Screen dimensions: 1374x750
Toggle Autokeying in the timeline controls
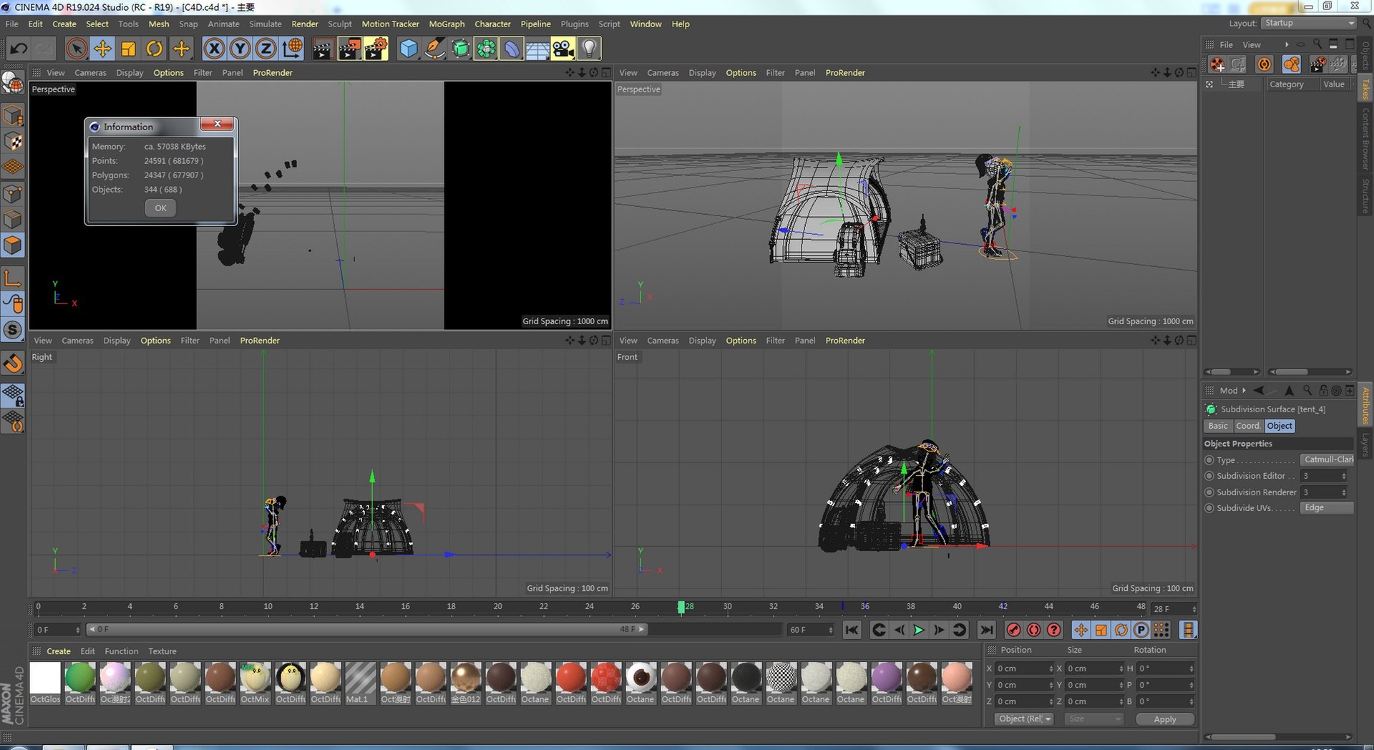coord(1033,630)
